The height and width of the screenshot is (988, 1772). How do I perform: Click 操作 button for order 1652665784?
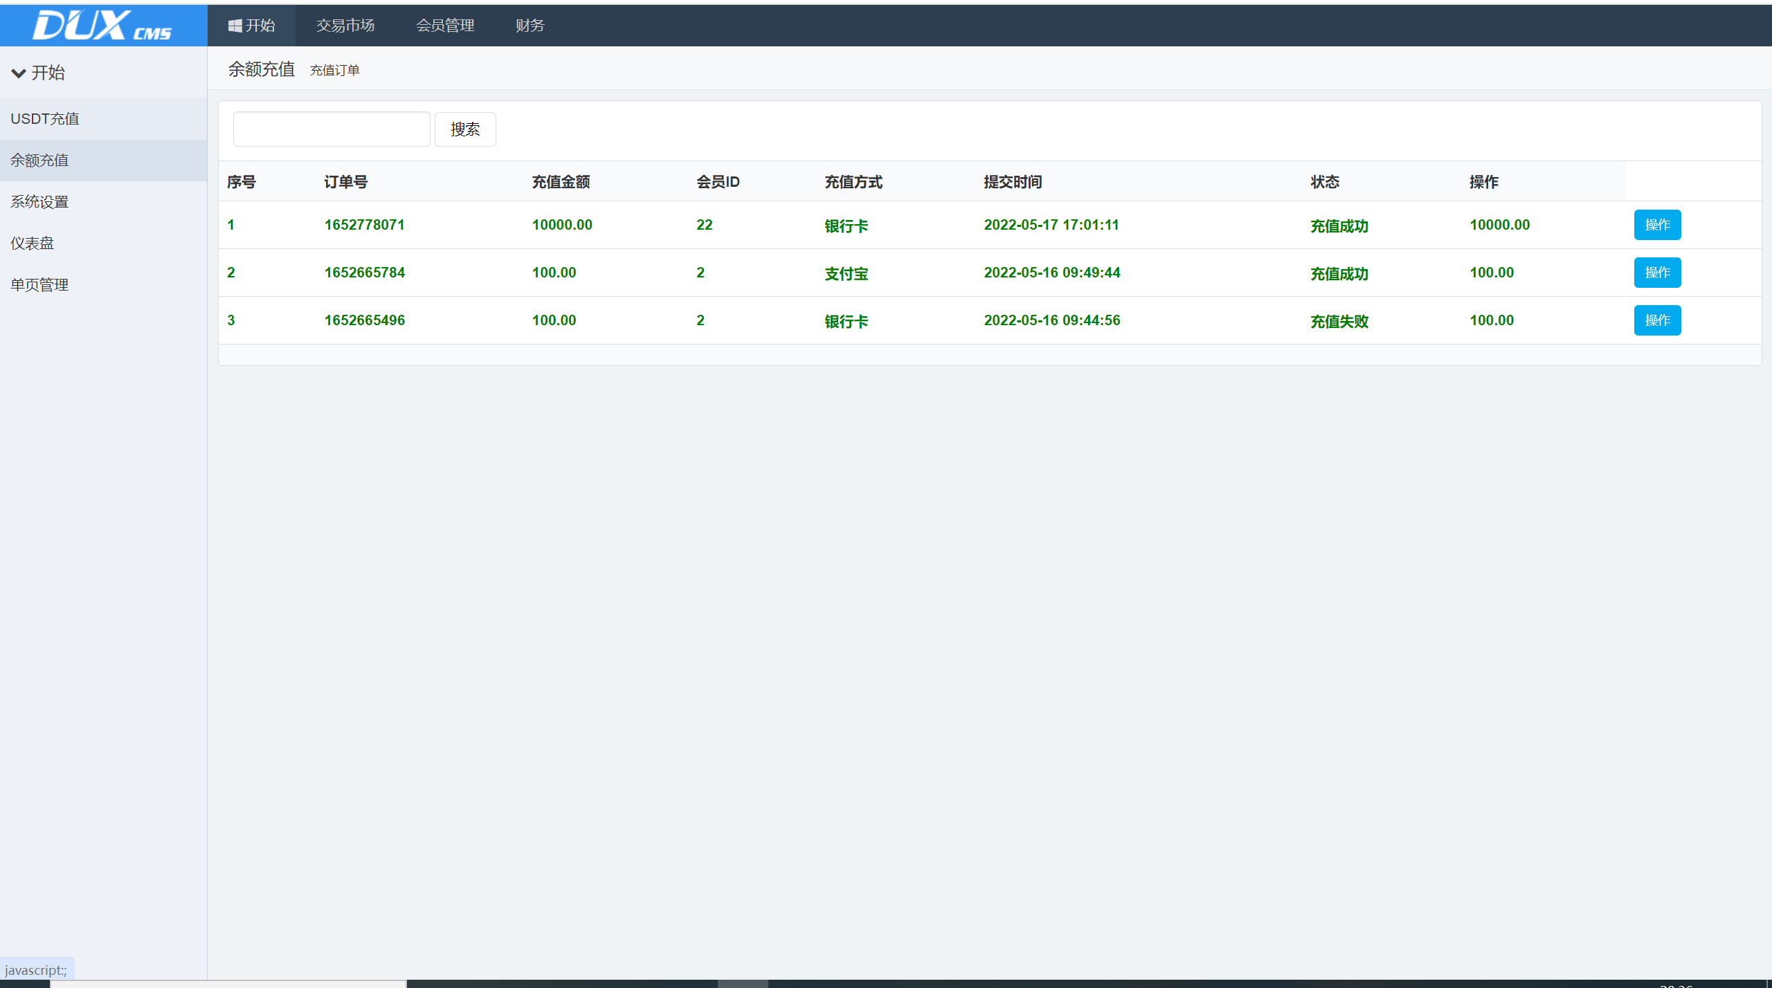(1657, 273)
